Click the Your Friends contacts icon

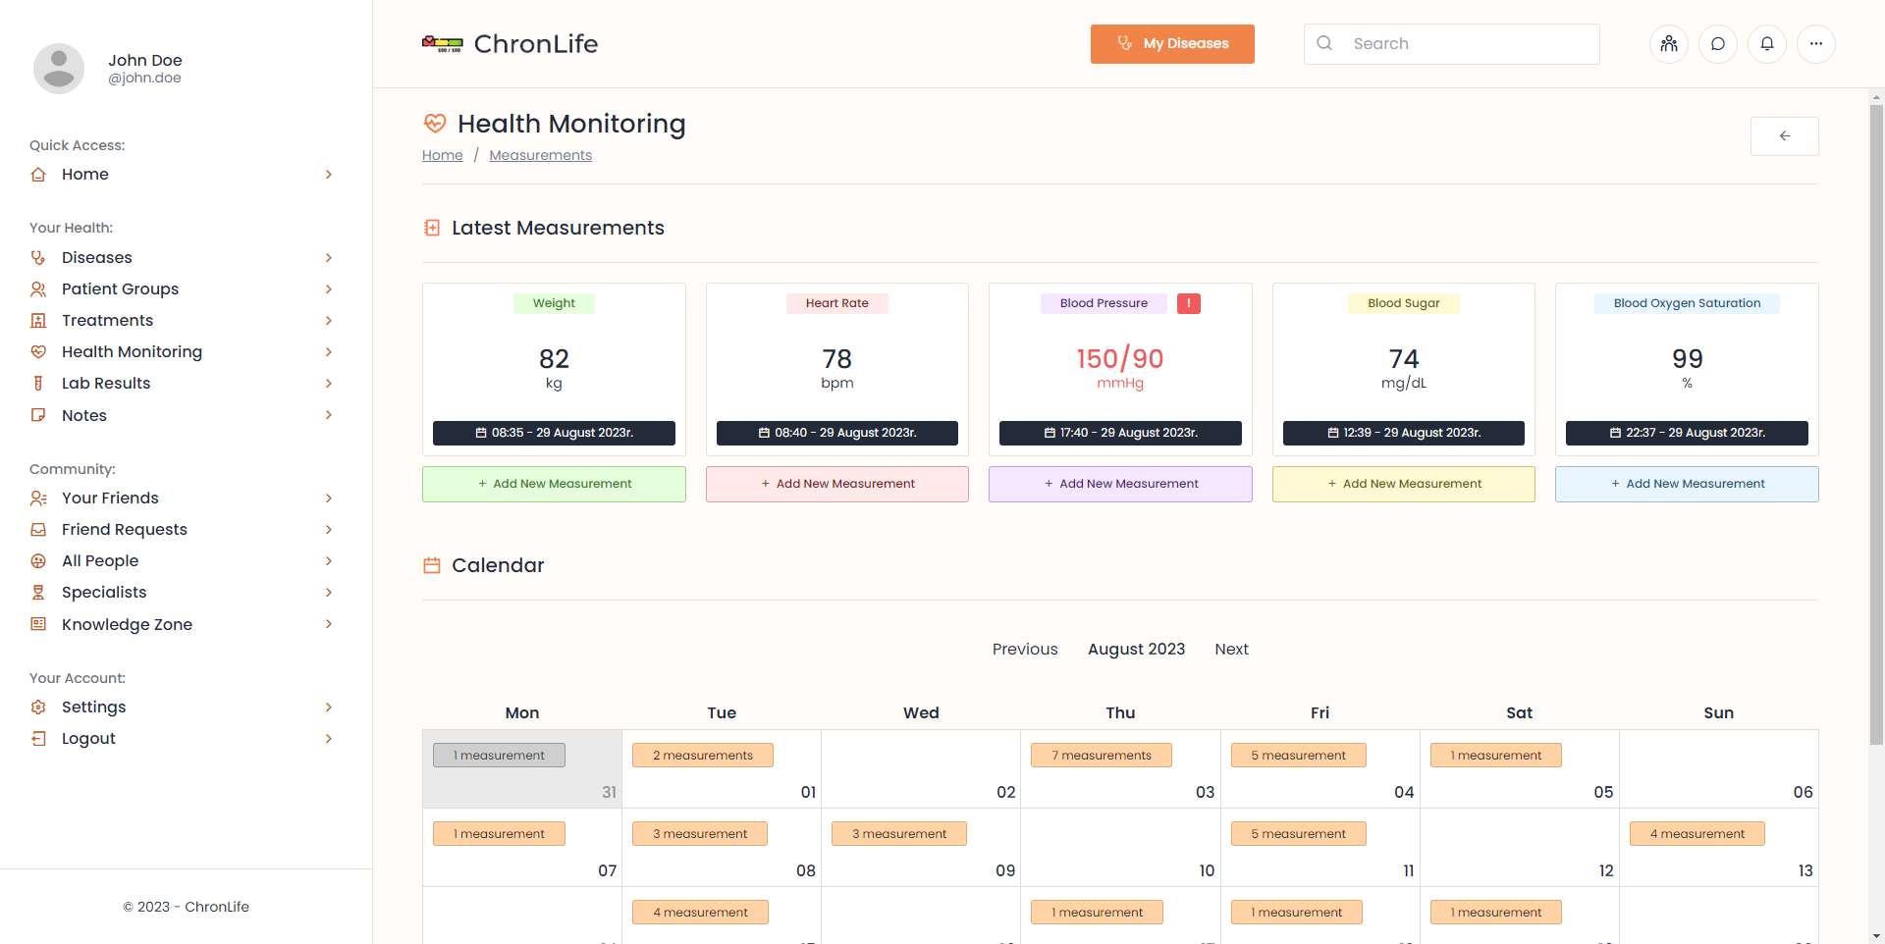pos(38,498)
